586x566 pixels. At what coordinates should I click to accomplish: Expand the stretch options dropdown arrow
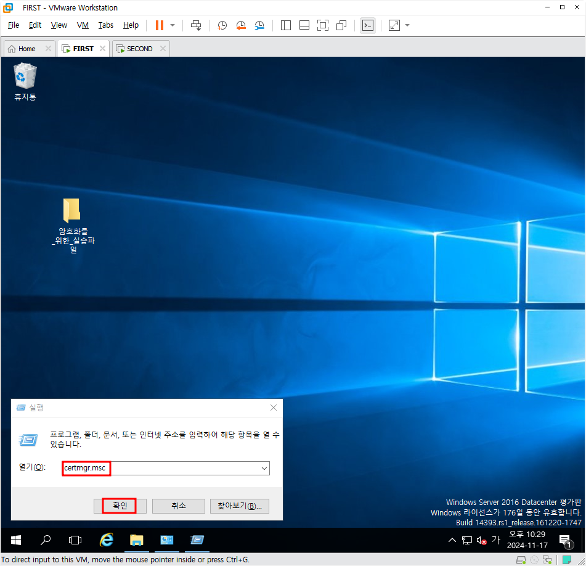(x=407, y=25)
